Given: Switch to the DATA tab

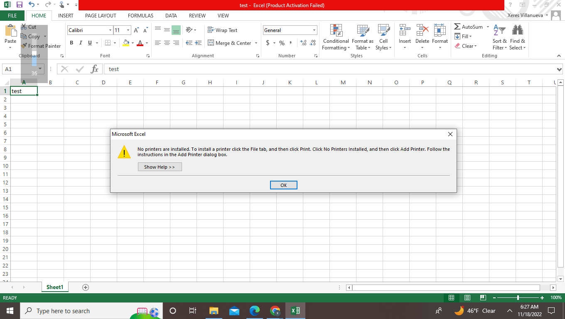Looking at the screenshot, I should [171, 15].
